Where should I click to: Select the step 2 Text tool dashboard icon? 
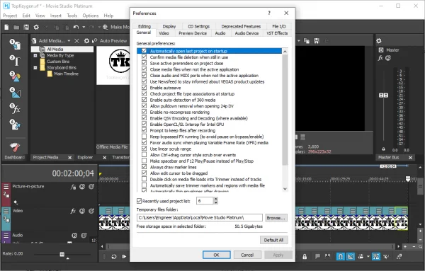pyautogui.click(x=16, y=61)
